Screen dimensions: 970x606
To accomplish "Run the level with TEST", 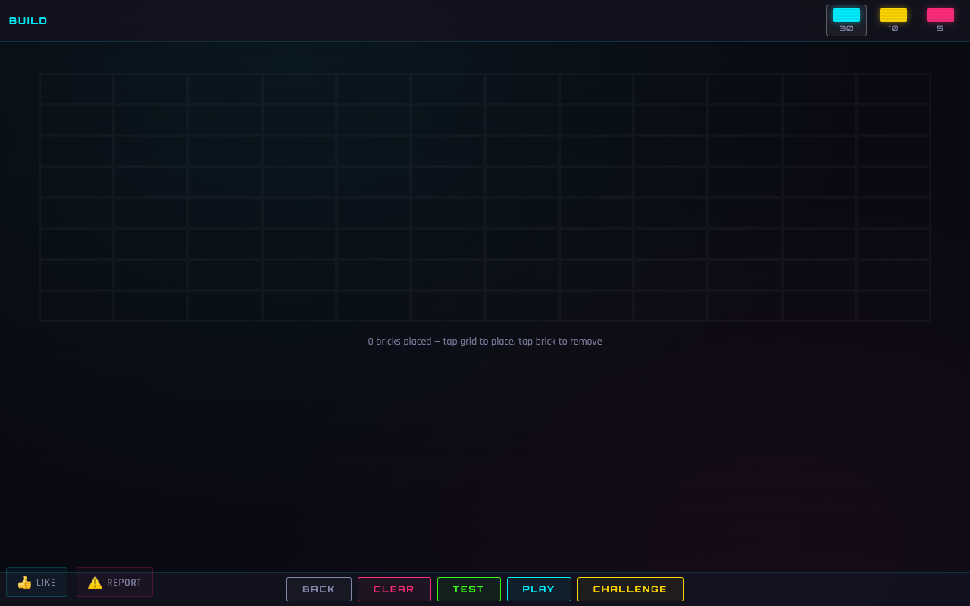I will click(x=468, y=589).
